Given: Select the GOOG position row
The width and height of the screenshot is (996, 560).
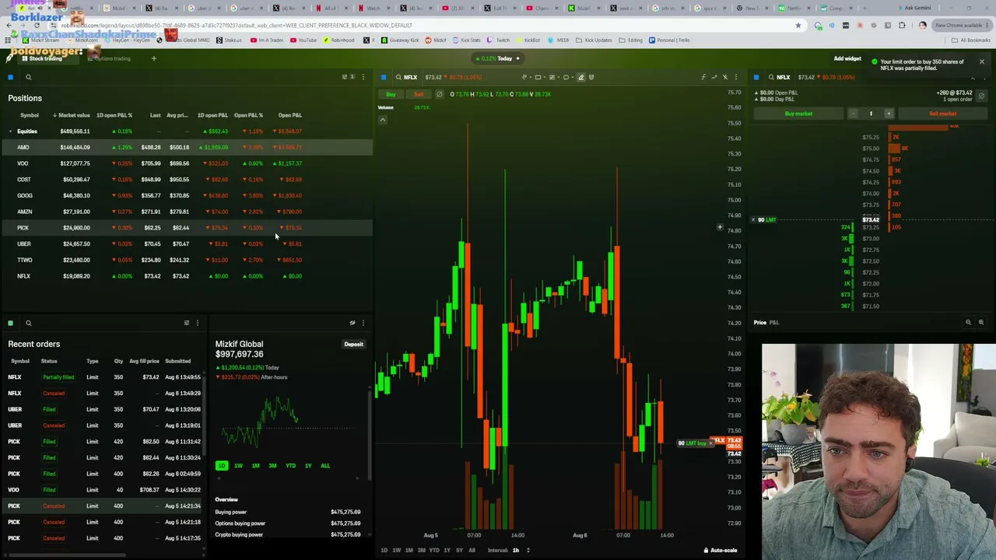Looking at the screenshot, I should click(187, 195).
